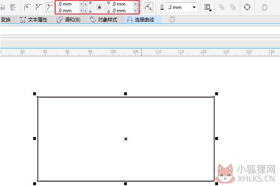Click the bottom-left corner radius field
The height and width of the screenshot is (186, 280).
coord(68,11)
